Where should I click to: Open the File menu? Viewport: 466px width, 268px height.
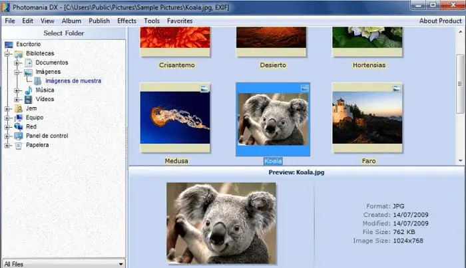pos(10,21)
